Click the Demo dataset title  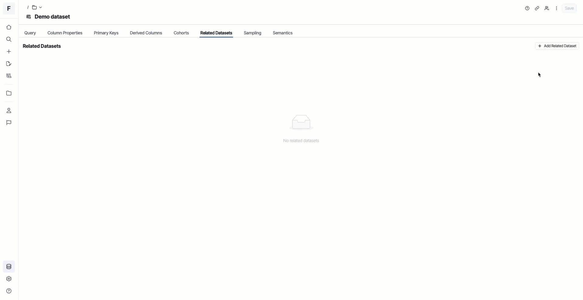pos(52,17)
